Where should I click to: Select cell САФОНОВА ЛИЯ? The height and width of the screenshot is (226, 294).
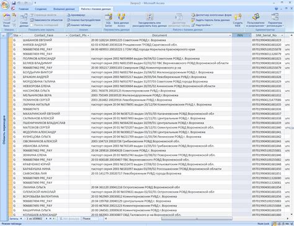tap(45, 173)
